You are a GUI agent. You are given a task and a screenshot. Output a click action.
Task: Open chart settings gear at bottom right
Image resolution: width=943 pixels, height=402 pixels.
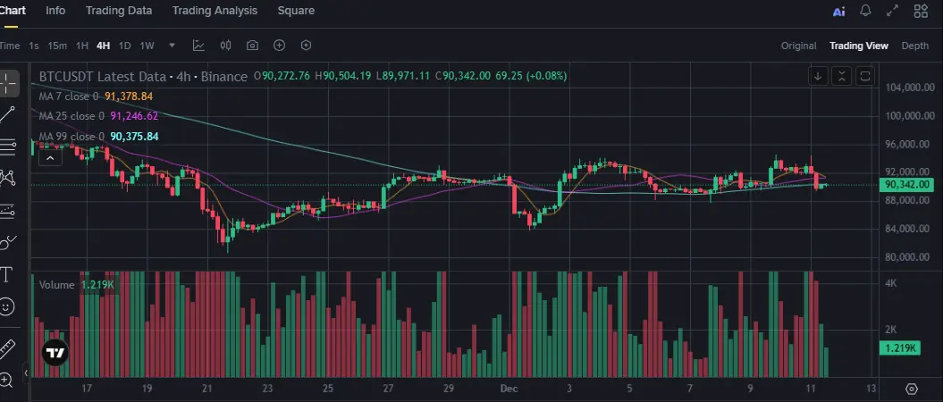click(912, 389)
